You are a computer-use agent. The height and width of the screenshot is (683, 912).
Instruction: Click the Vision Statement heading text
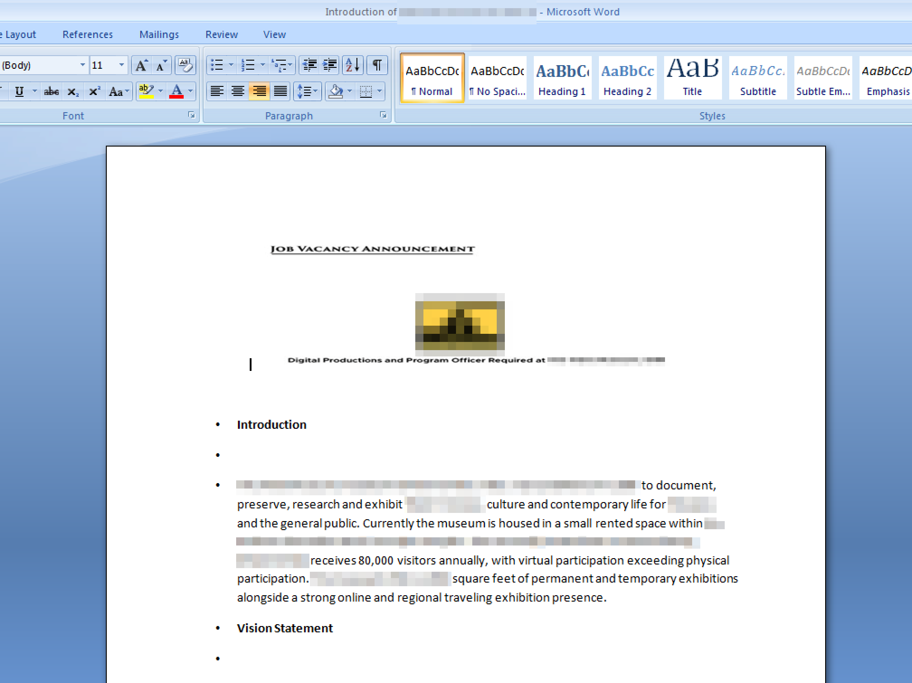tap(285, 628)
